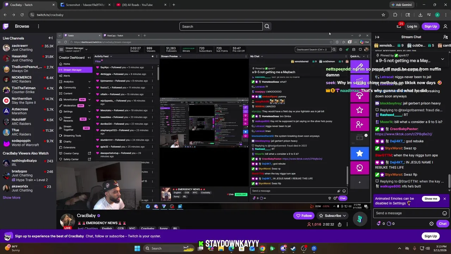Expand the Subscribe dropdown arrow
The image size is (451, 254).
click(344, 216)
